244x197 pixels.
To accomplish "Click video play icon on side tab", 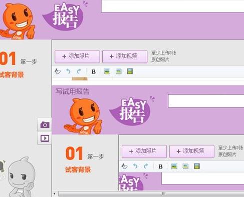I will (x=45, y=138).
